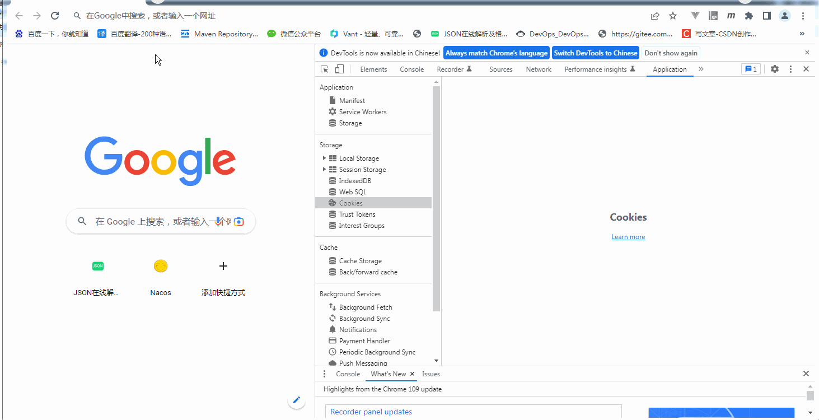Image resolution: width=819 pixels, height=420 pixels.
Task: Open the Network tab
Action: [539, 69]
